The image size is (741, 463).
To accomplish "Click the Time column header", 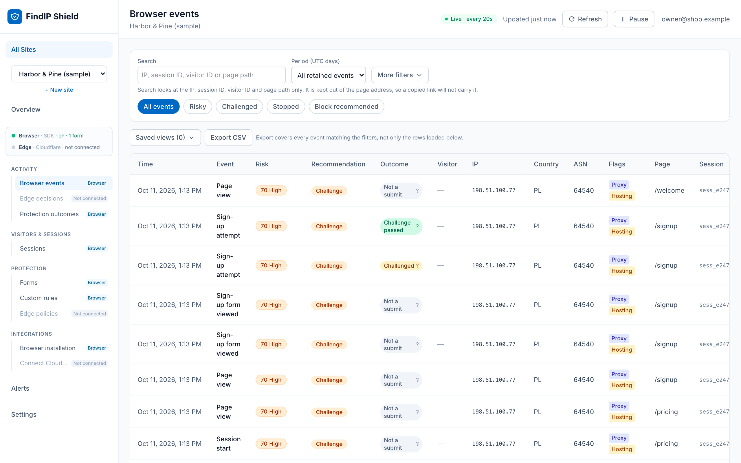I will click(x=145, y=164).
